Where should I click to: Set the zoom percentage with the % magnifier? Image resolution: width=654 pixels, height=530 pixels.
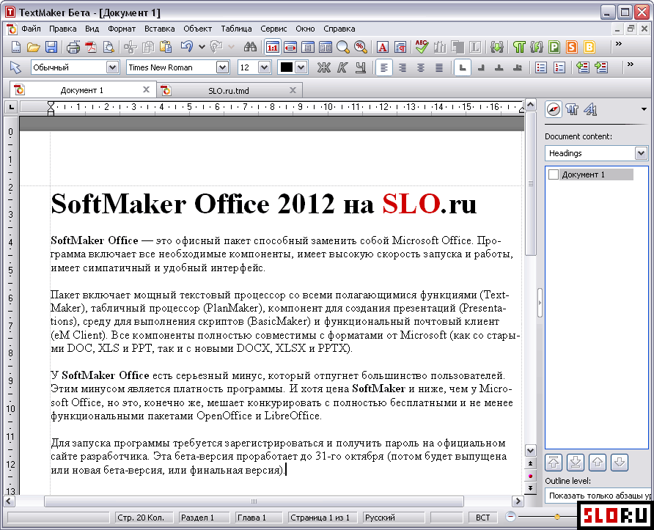tap(361, 47)
